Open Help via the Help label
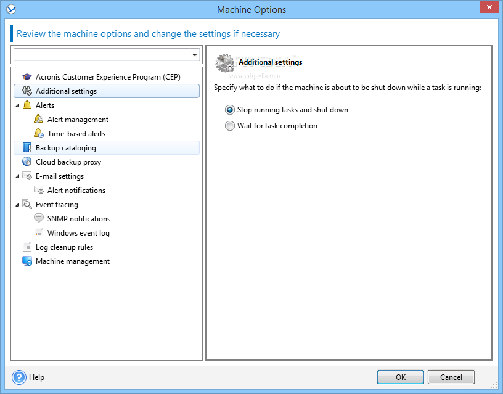Image resolution: width=503 pixels, height=394 pixels. 36,377
